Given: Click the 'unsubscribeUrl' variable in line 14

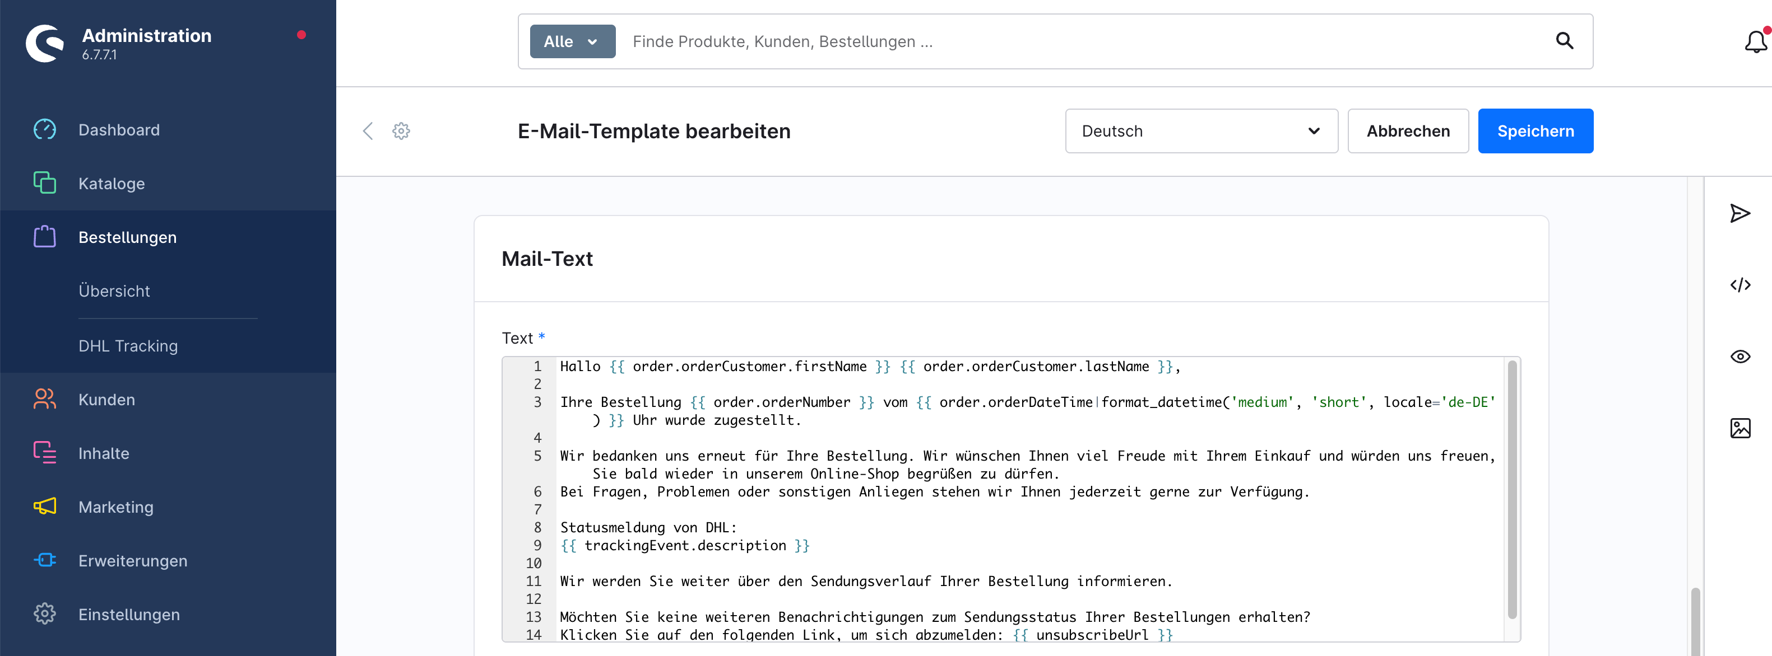Looking at the screenshot, I should 1092,635.
